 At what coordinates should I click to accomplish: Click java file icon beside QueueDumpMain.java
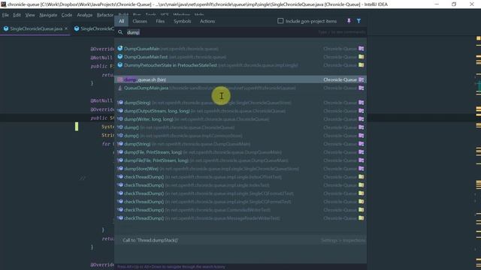click(120, 88)
